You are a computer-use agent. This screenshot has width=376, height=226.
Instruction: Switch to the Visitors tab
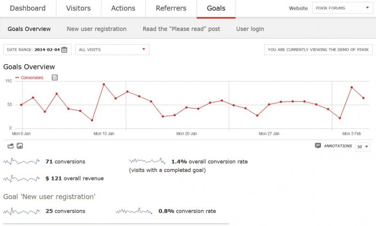click(78, 8)
